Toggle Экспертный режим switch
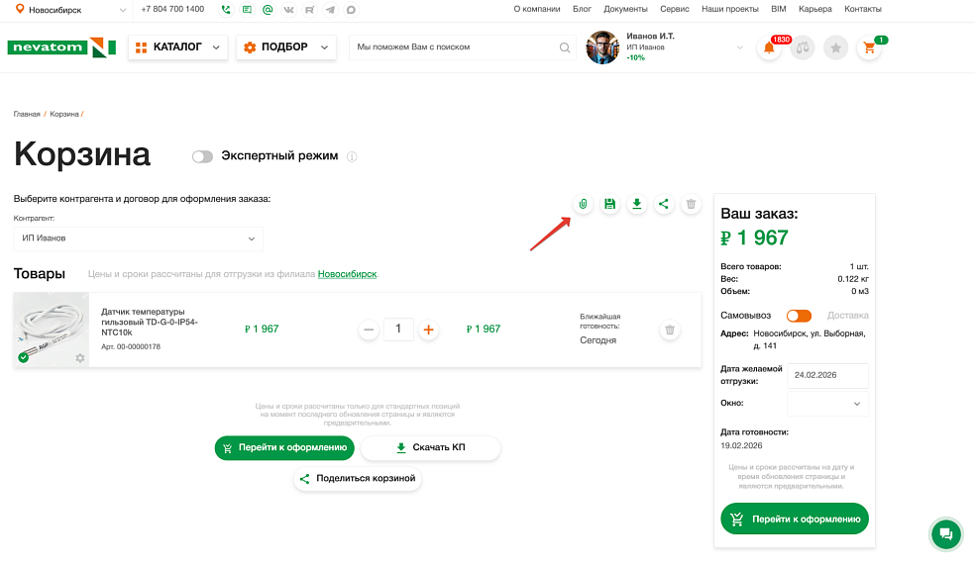The width and height of the screenshot is (975, 568). tap(203, 156)
